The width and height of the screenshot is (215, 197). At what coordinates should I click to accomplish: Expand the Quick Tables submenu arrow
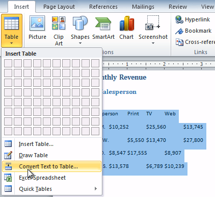(x=96, y=189)
